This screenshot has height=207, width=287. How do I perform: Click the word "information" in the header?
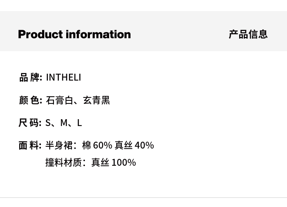click(x=98, y=34)
